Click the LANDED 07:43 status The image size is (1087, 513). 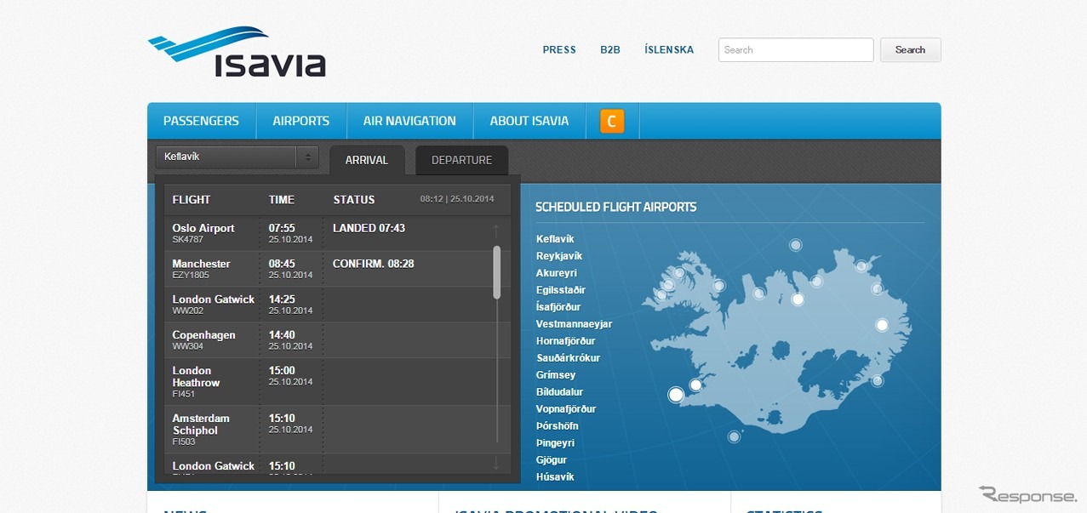pos(369,228)
